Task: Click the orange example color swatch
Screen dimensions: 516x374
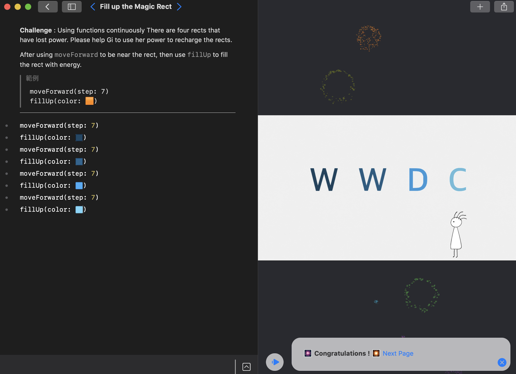Action: click(x=89, y=101)
